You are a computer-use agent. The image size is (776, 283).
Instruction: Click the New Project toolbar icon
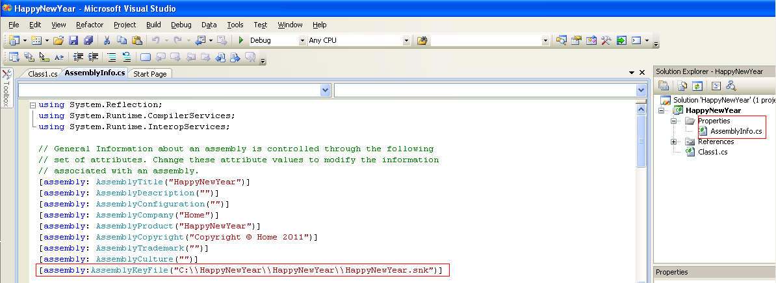(x=14, y=40)
